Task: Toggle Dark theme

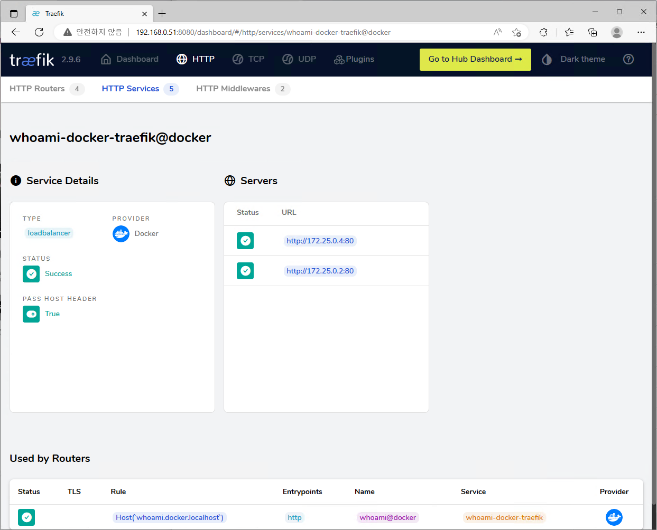Action: pos(573,59)
